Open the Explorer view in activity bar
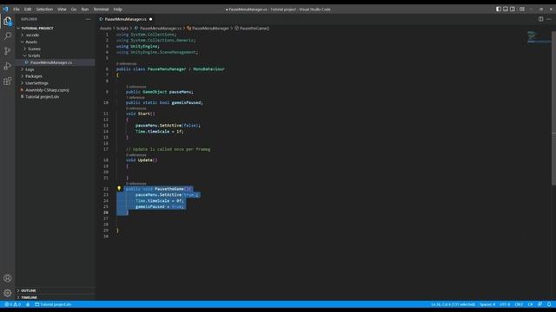 [x=8, y=21]
